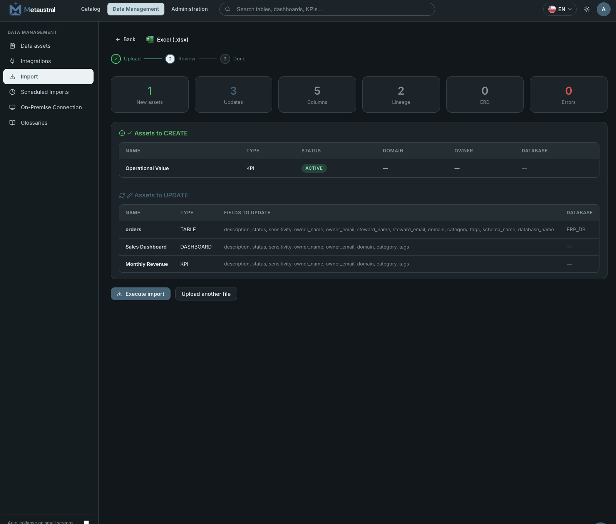The height and width of the screenshot is (524, 616).
Task: Collapse the Assets to CREATE section
Action: (x=153, y=133)
